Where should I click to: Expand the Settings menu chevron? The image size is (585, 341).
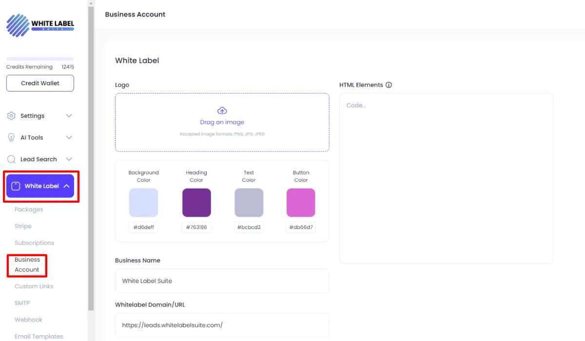69,116
